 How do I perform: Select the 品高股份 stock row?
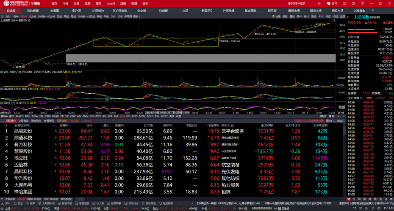172,131
